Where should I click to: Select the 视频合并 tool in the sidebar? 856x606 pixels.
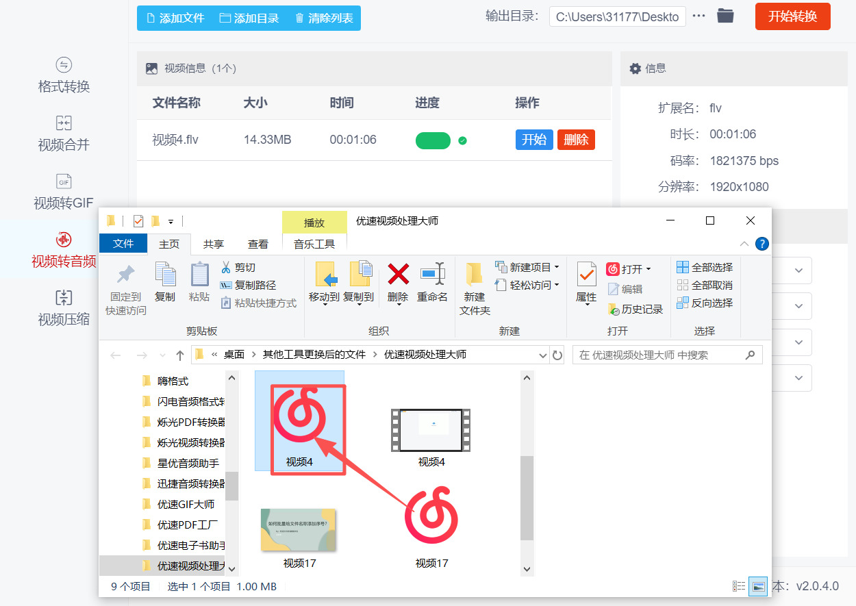tap(64, 131)
